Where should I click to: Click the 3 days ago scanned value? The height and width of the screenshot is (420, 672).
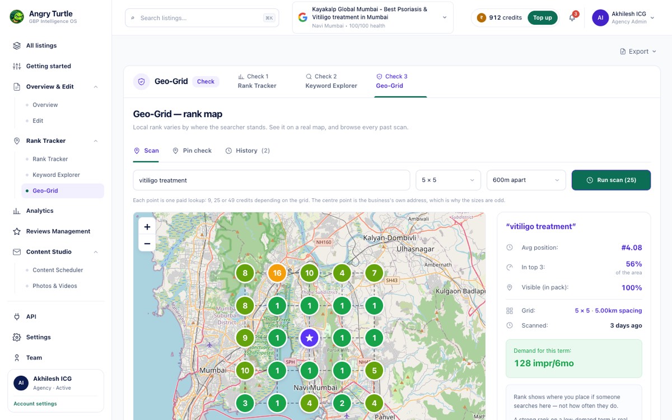click(x=626, y=325)
